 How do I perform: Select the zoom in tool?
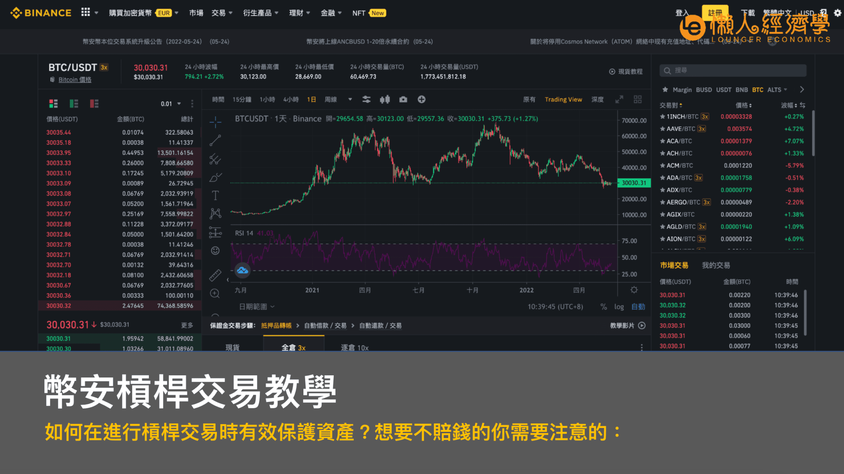(x=215, y=294)
